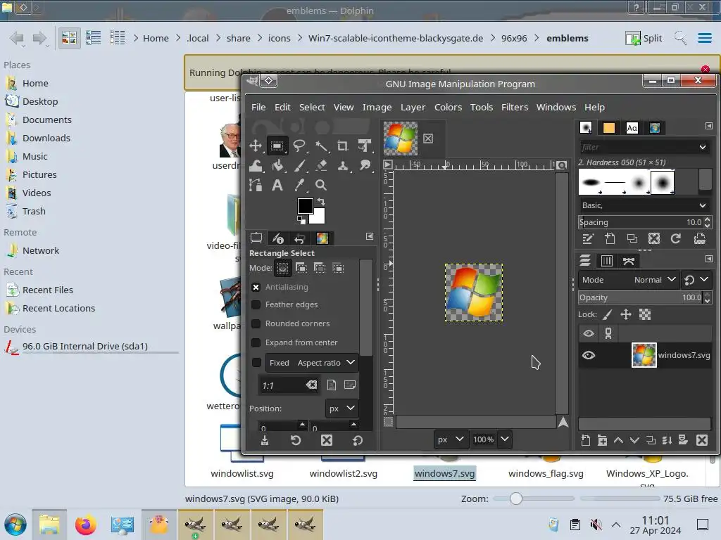The height and width of the screenshot is (540, 721).
Task: Select the Crop tool
Action: [x=343, y=146]
